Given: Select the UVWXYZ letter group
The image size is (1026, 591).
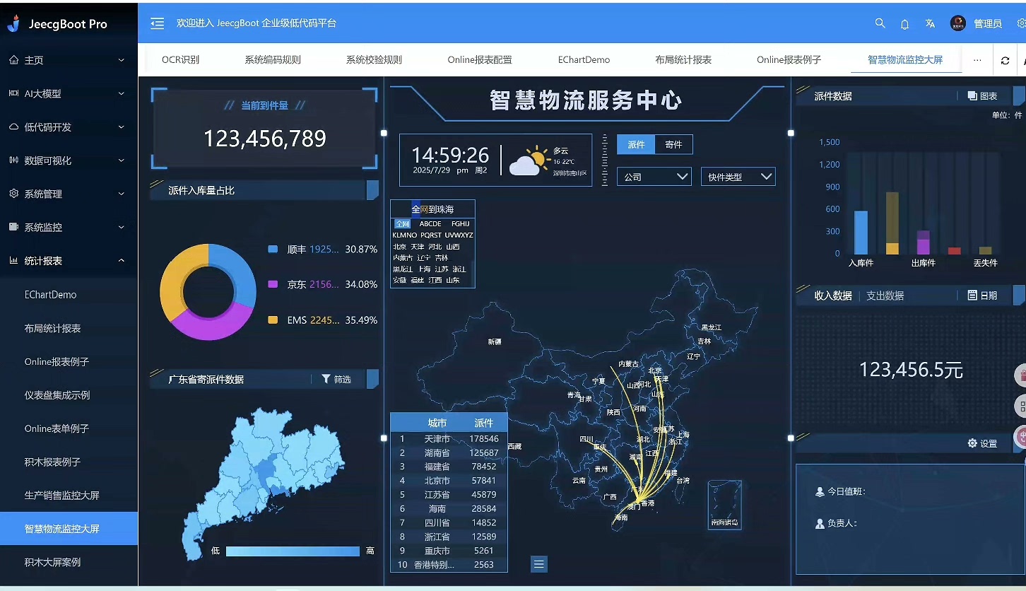Looking at the screenshot, I should [x=459, y=235].
